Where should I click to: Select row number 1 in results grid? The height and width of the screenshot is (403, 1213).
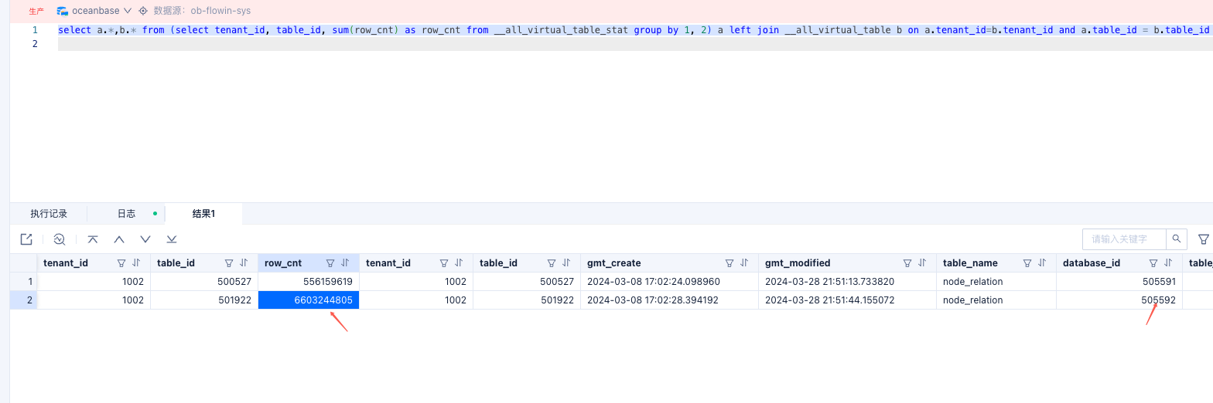[x=30, y=282]
